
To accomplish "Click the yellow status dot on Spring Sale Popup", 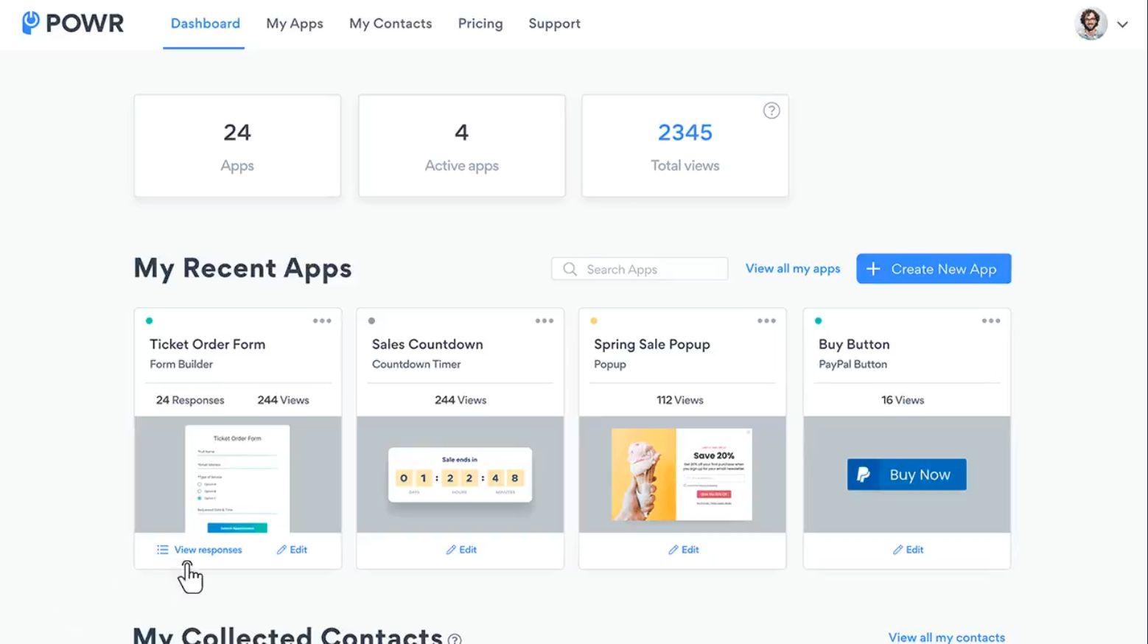I will tap(595, 321).
